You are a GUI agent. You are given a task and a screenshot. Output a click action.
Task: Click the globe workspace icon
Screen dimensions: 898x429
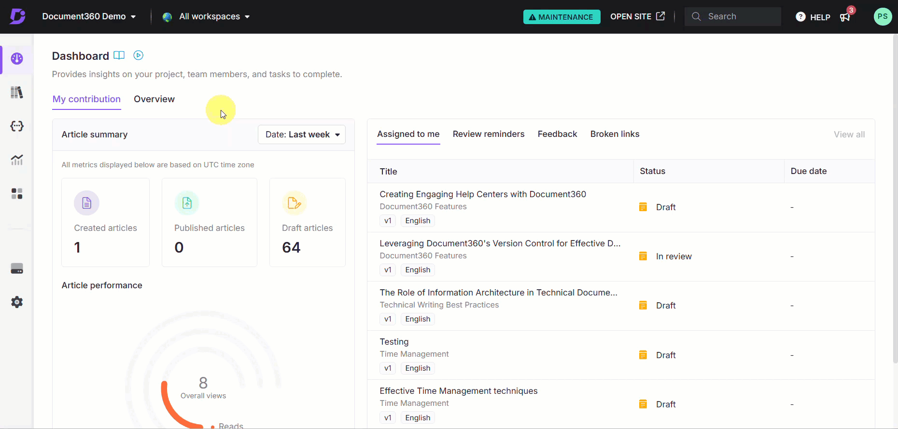click(x=168, y=17)
